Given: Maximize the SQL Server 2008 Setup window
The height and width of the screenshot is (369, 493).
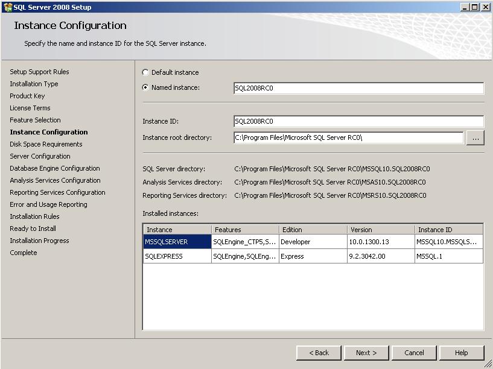Looking at the screenshot, I should pos(474,7).
